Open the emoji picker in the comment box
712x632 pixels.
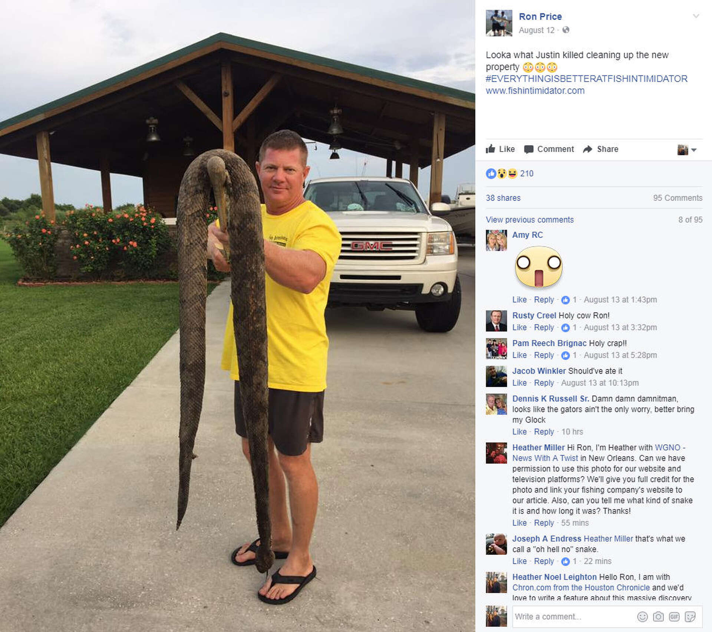point(642,616)
